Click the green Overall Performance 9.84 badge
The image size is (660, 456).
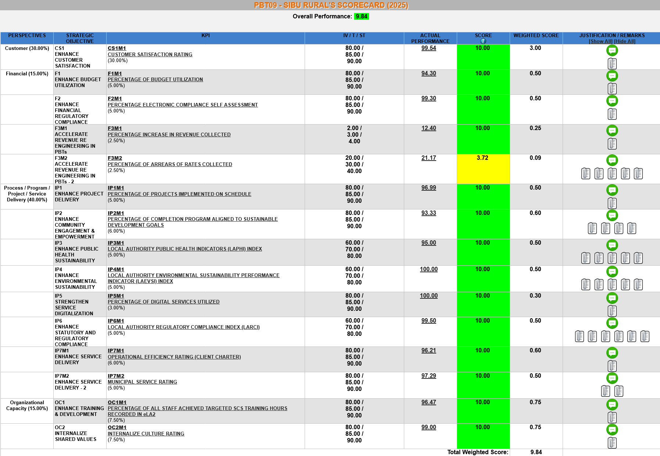pos(361,16)
